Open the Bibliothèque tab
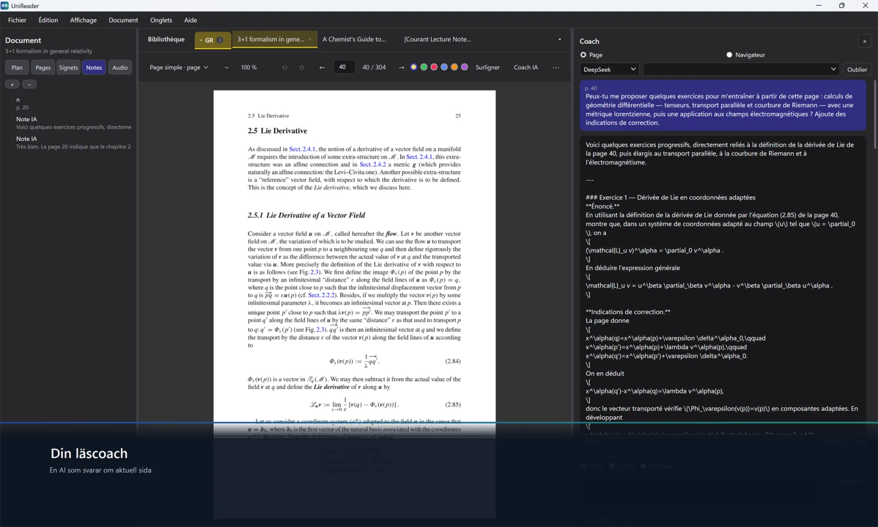 click(x=166, y=40)
